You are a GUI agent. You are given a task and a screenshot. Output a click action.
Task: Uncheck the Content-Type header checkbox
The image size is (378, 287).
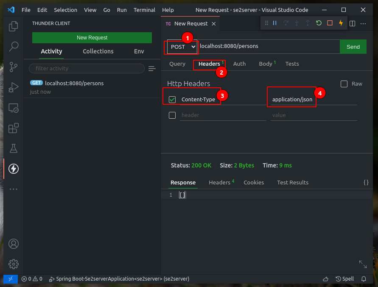click(x=172, y=100)
